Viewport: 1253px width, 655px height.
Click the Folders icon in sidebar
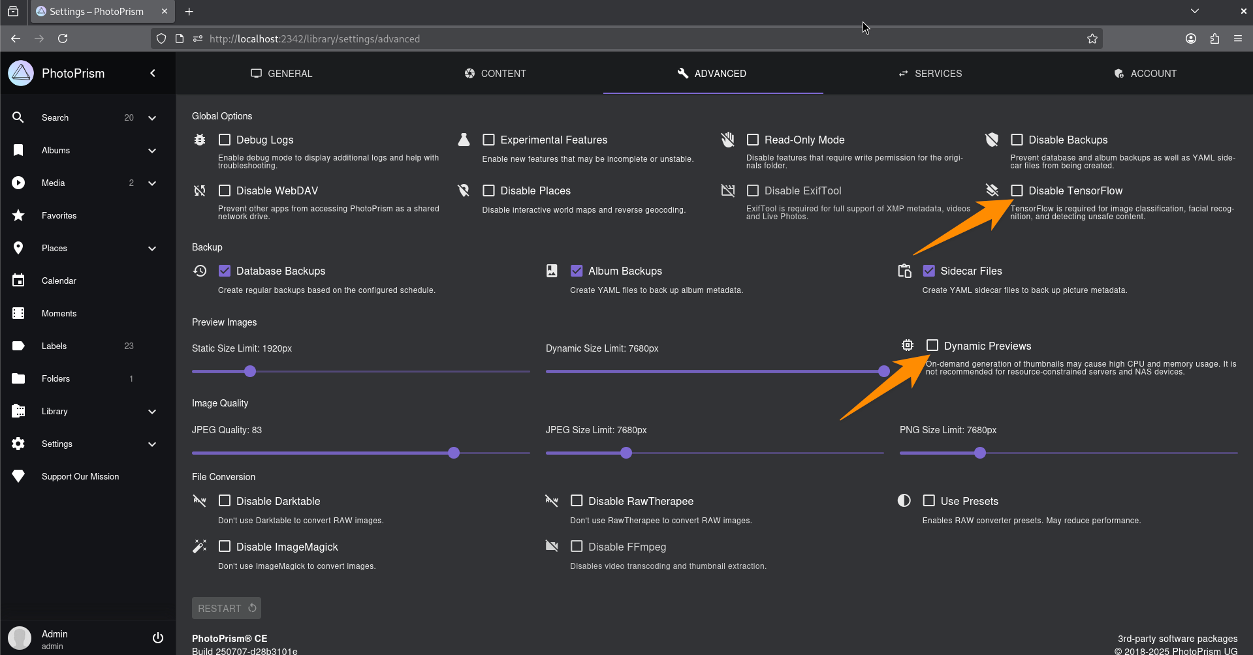[18, 378]
